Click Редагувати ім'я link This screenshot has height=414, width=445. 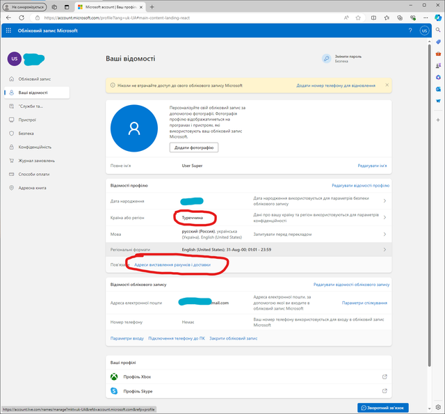tap(372, 166)
